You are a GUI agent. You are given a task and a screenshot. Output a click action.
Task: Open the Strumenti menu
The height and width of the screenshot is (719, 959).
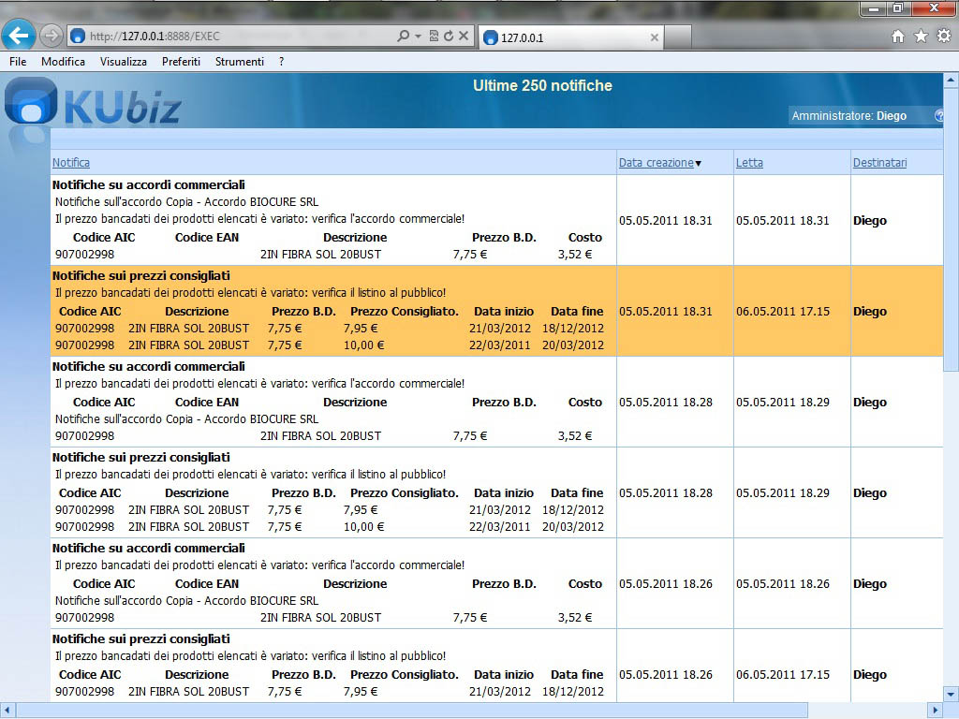(x=239, y=62)
